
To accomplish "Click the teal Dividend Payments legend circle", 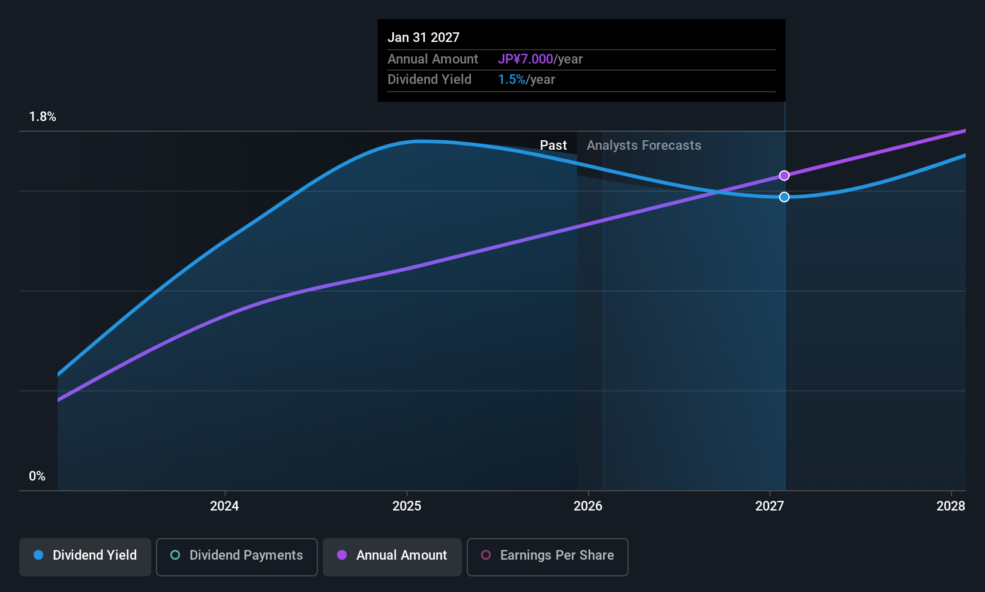I will click(175, 555).
